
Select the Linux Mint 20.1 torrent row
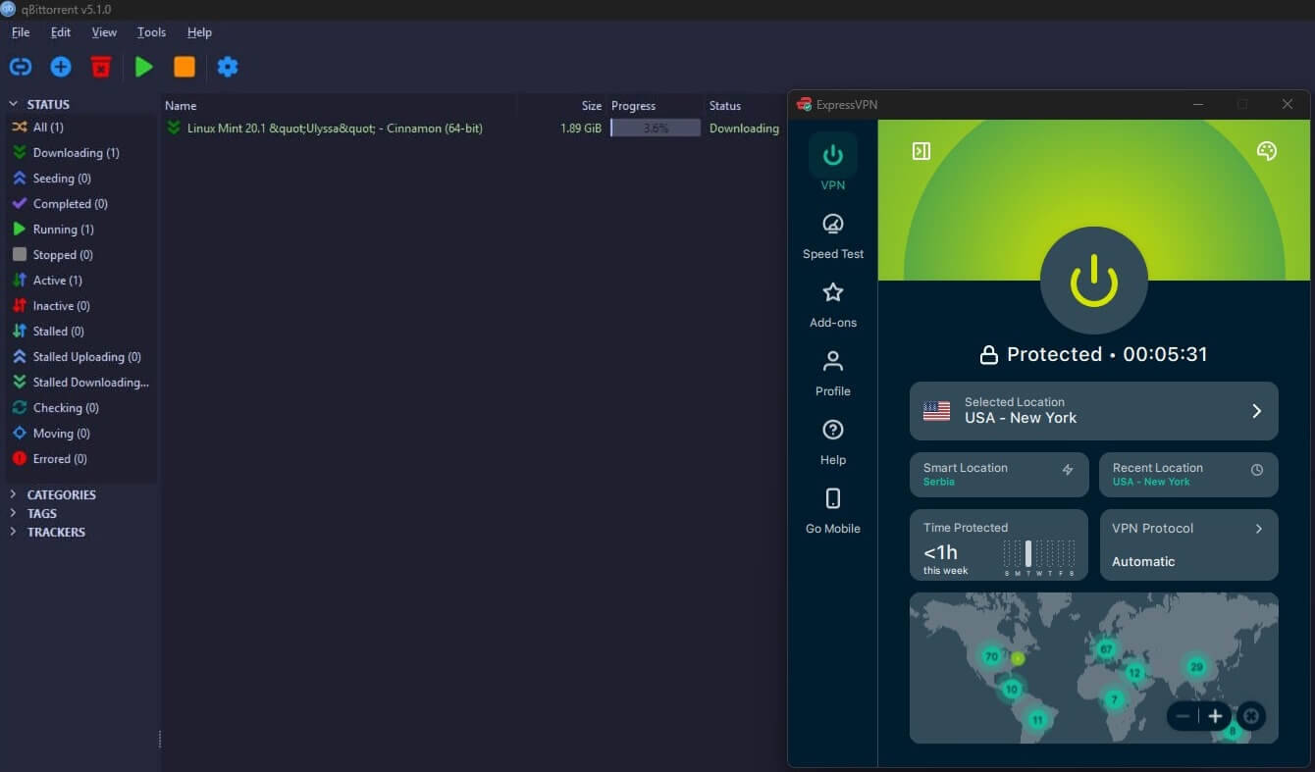pos(474,129)
